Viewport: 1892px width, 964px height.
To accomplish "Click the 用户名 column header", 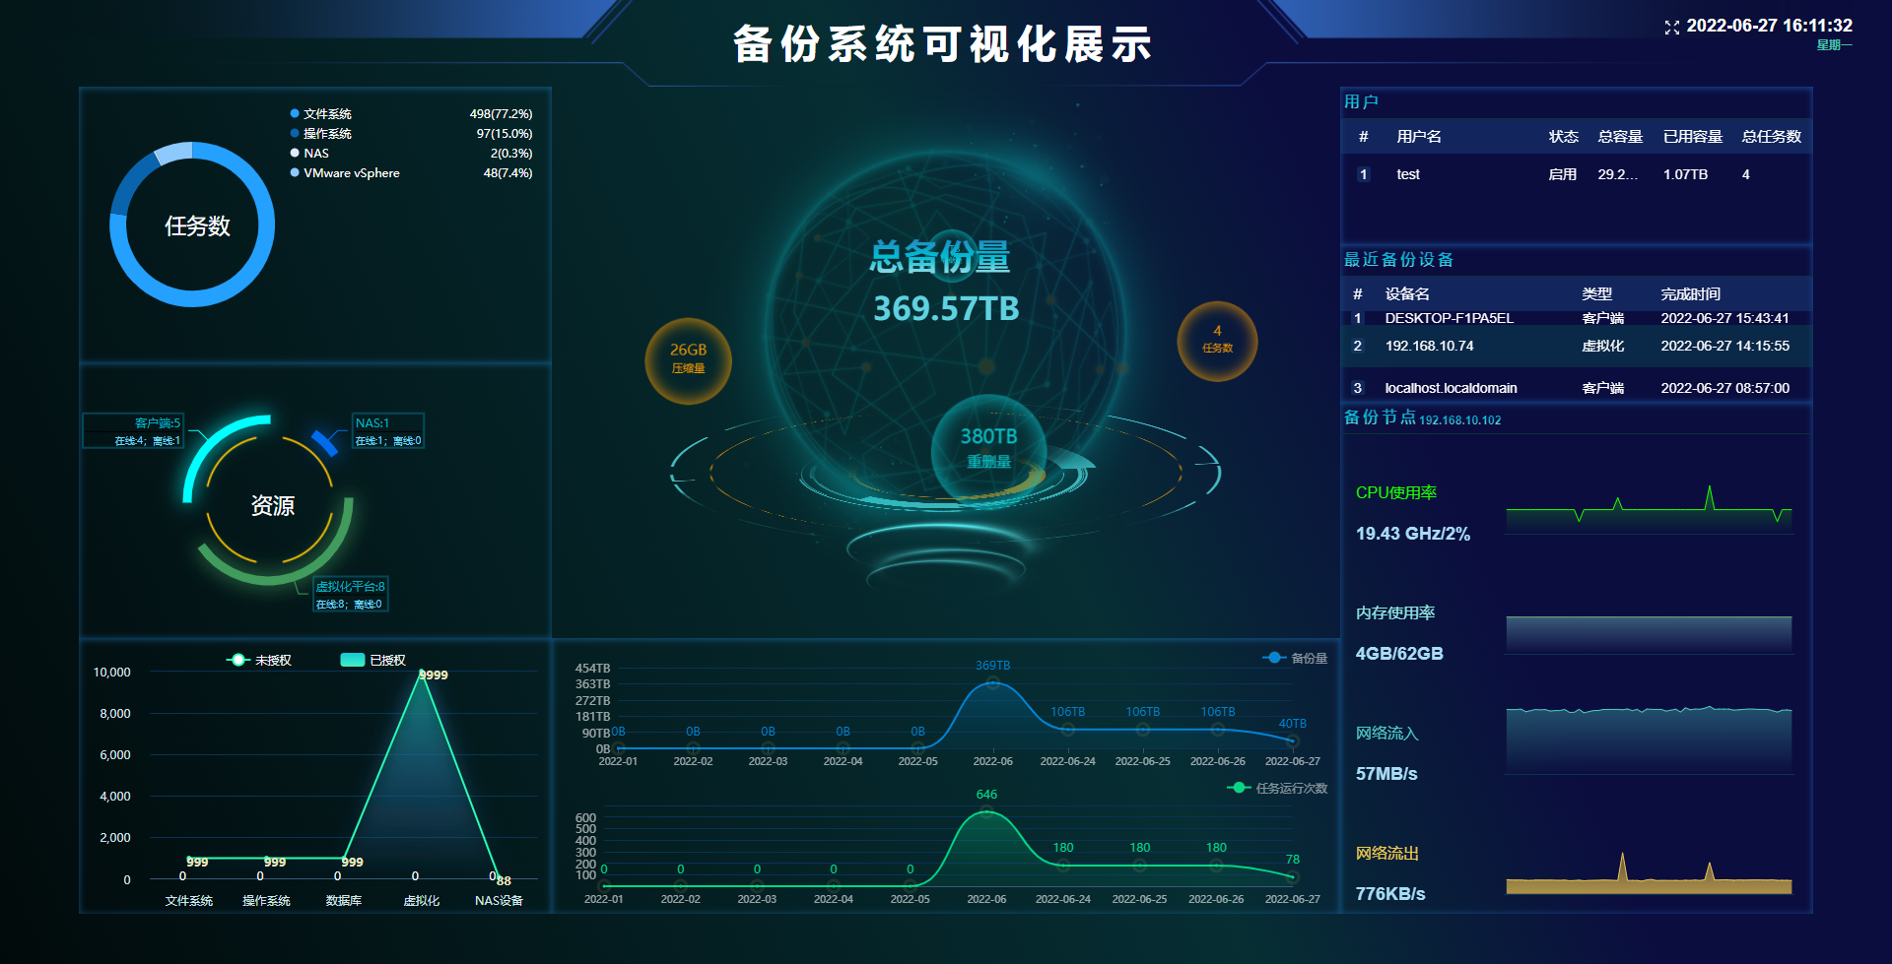I will [x=1418, y=137].
